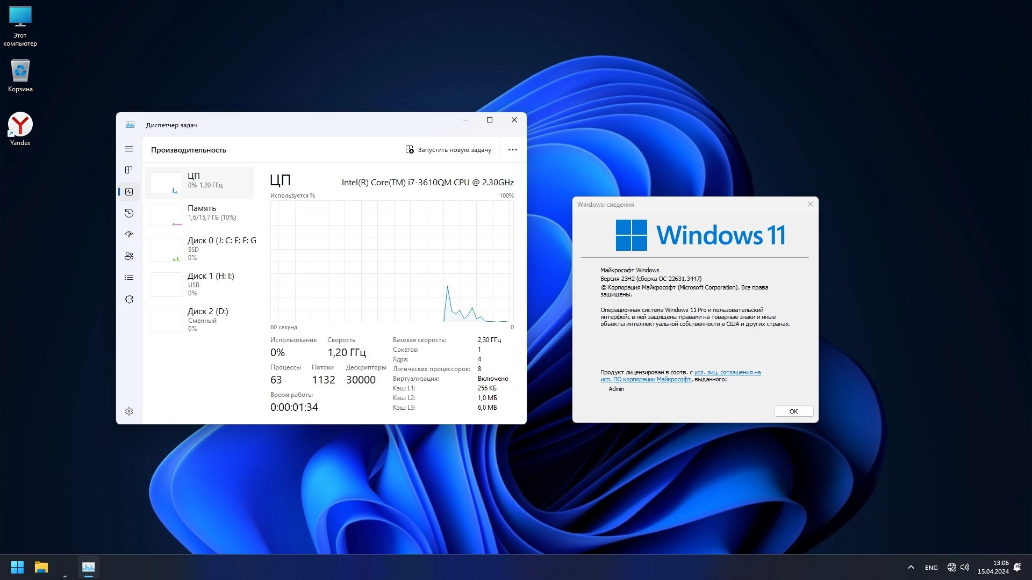Image resolution: width=1032 pixels, height=580 pixels.
Task: Open Users page icon in sidebar
Action: tap(129, 256)
